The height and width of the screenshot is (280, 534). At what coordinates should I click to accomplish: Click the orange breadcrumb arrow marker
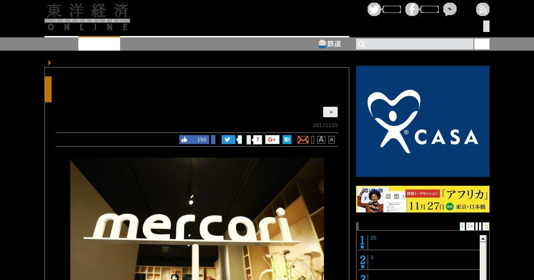[x=49, y=63]
